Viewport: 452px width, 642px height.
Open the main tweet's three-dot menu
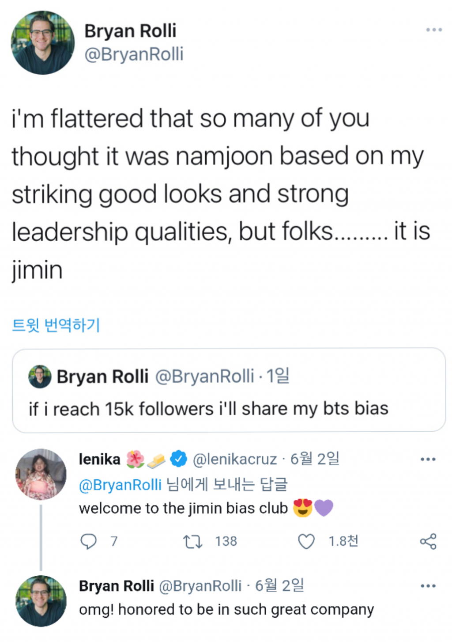coord(433,30)
